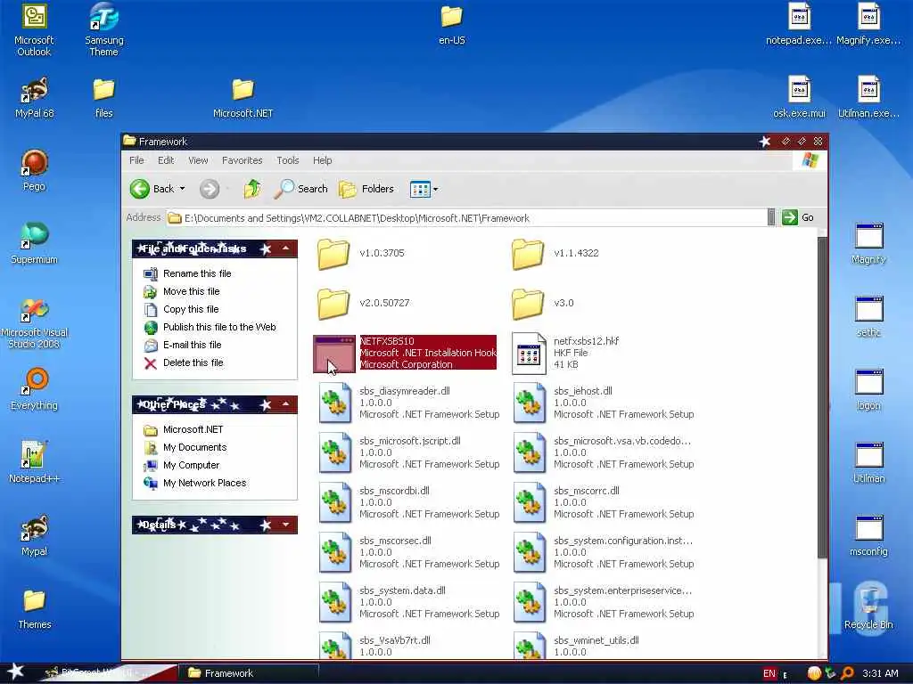This screenshot has height=684, width=913.
Task: Select sbs_diasymreader.dll file icon
Action: [x=335, y=403]
